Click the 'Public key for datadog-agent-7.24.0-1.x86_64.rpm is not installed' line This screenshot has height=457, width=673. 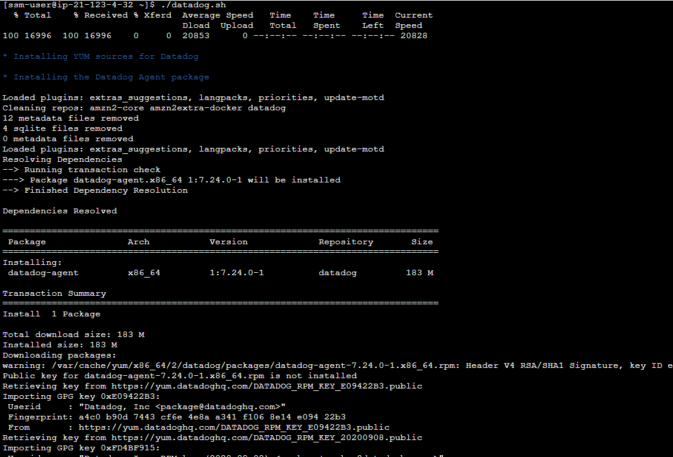(180, 376)
